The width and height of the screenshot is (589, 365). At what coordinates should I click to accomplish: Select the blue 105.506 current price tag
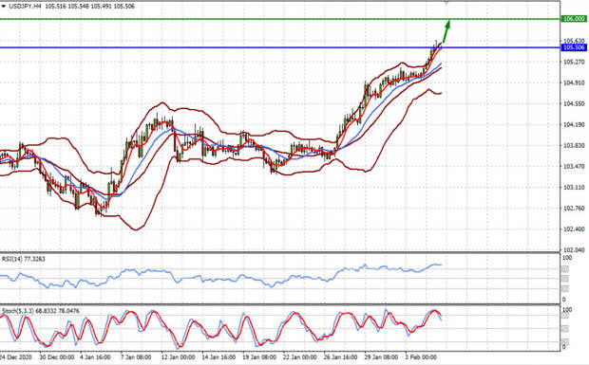coord(574,47)
